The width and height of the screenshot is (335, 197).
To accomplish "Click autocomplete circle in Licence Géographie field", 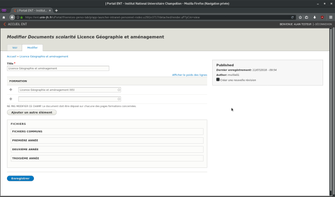I will click(119, 90).
